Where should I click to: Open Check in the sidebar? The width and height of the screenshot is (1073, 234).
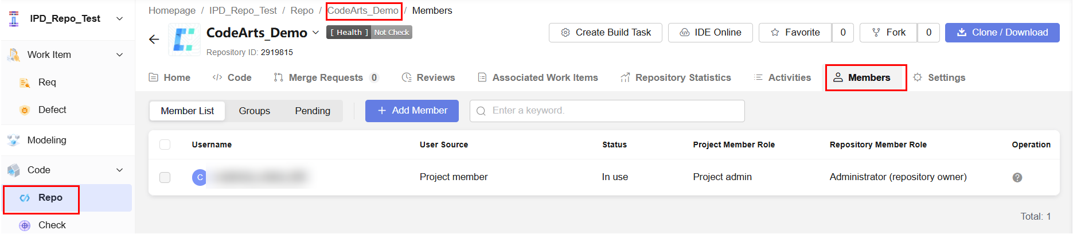(x=52, y=225)
